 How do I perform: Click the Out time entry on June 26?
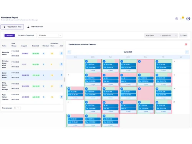point(164,108)
